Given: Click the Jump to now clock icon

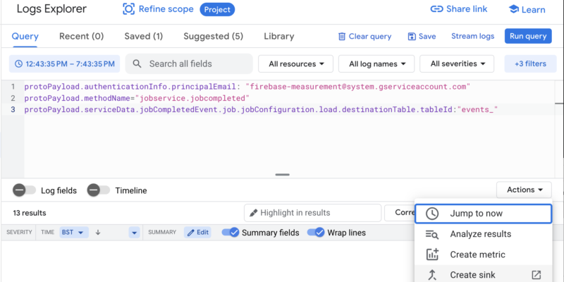Looking at the screenshot, I should (432, 214).
